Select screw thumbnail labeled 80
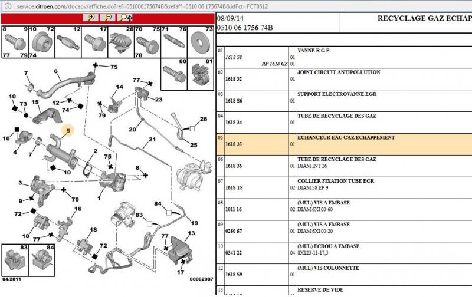The width and height of the screenshot is (472, 297). click(174, 74)
